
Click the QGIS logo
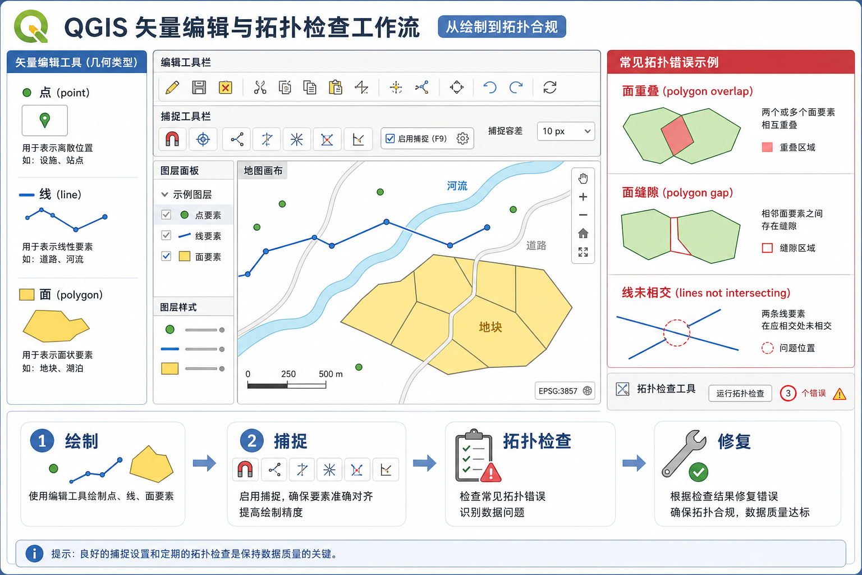point(31,26)
